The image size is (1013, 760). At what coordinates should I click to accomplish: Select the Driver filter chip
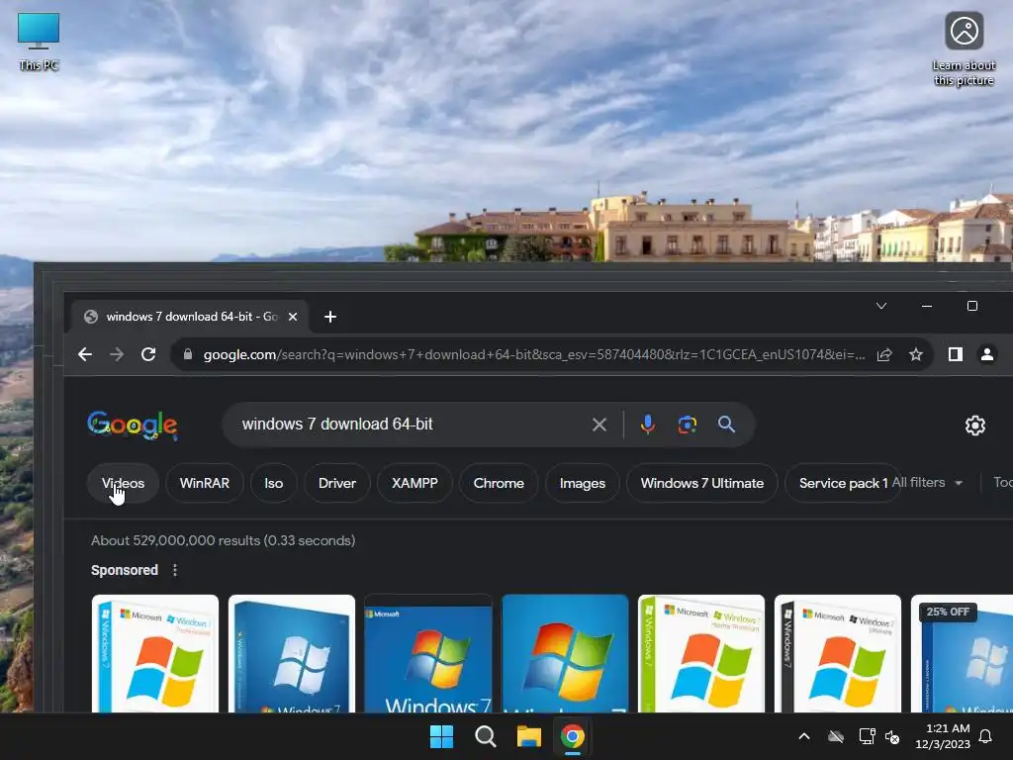pos(337,483)
